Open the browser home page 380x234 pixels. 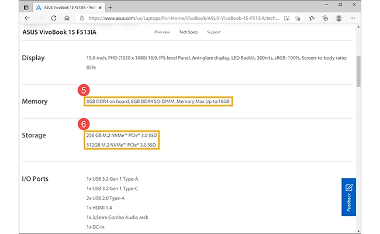tap(67, 18)
